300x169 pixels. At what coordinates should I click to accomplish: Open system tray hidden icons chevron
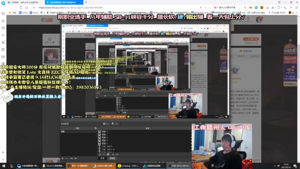(x=275, y=166)
